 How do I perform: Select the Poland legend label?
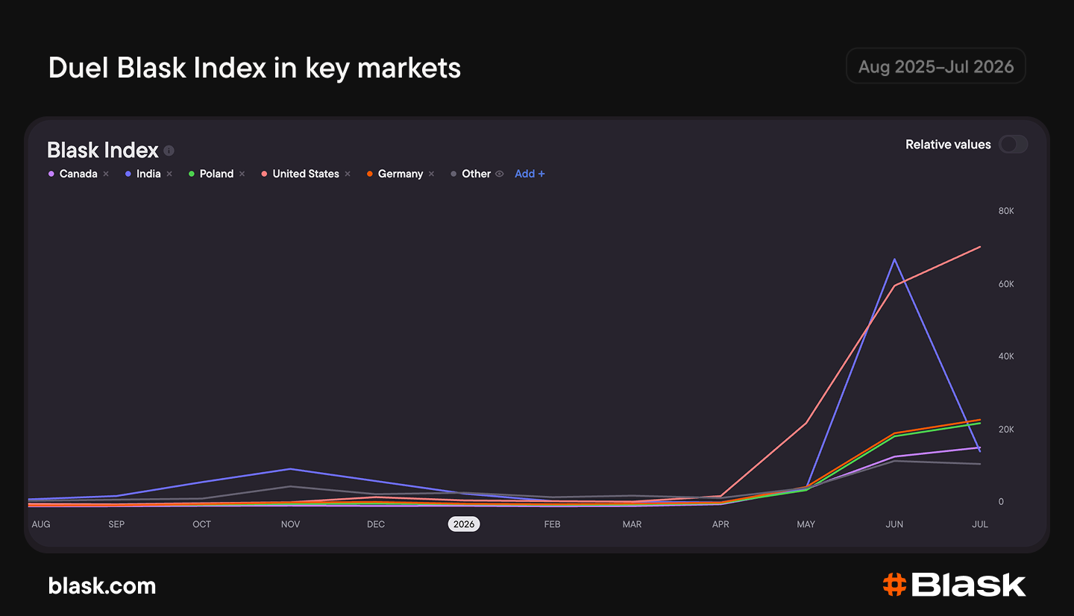217,174
